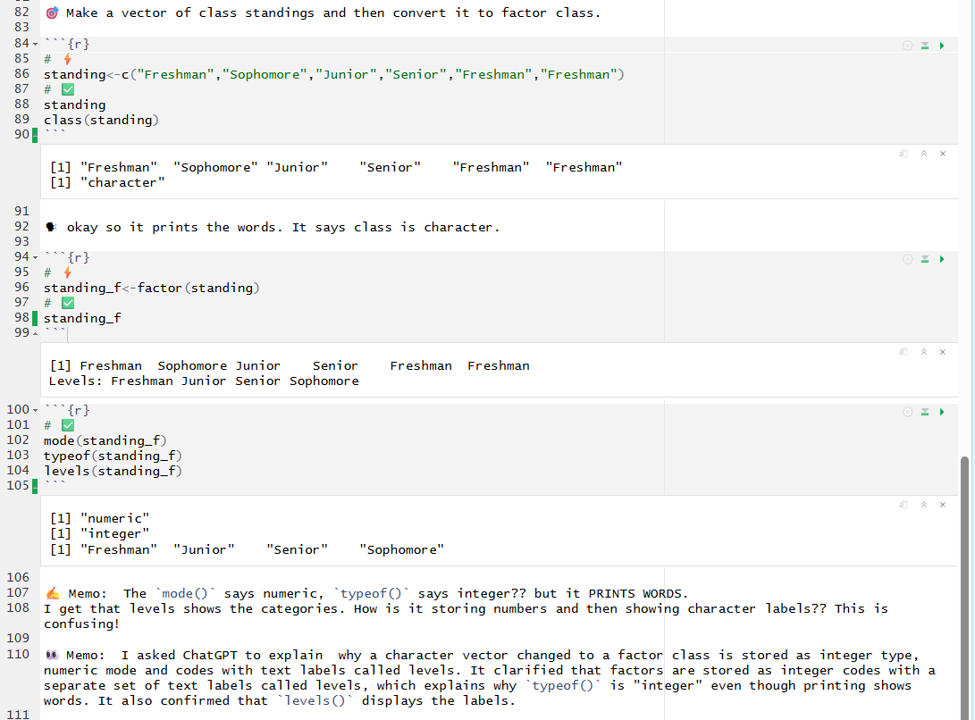Place cursor in the standing<-c(...) assignment line
Image resolution: width=975 pixels, height=720 pixels.
(334, 75)
